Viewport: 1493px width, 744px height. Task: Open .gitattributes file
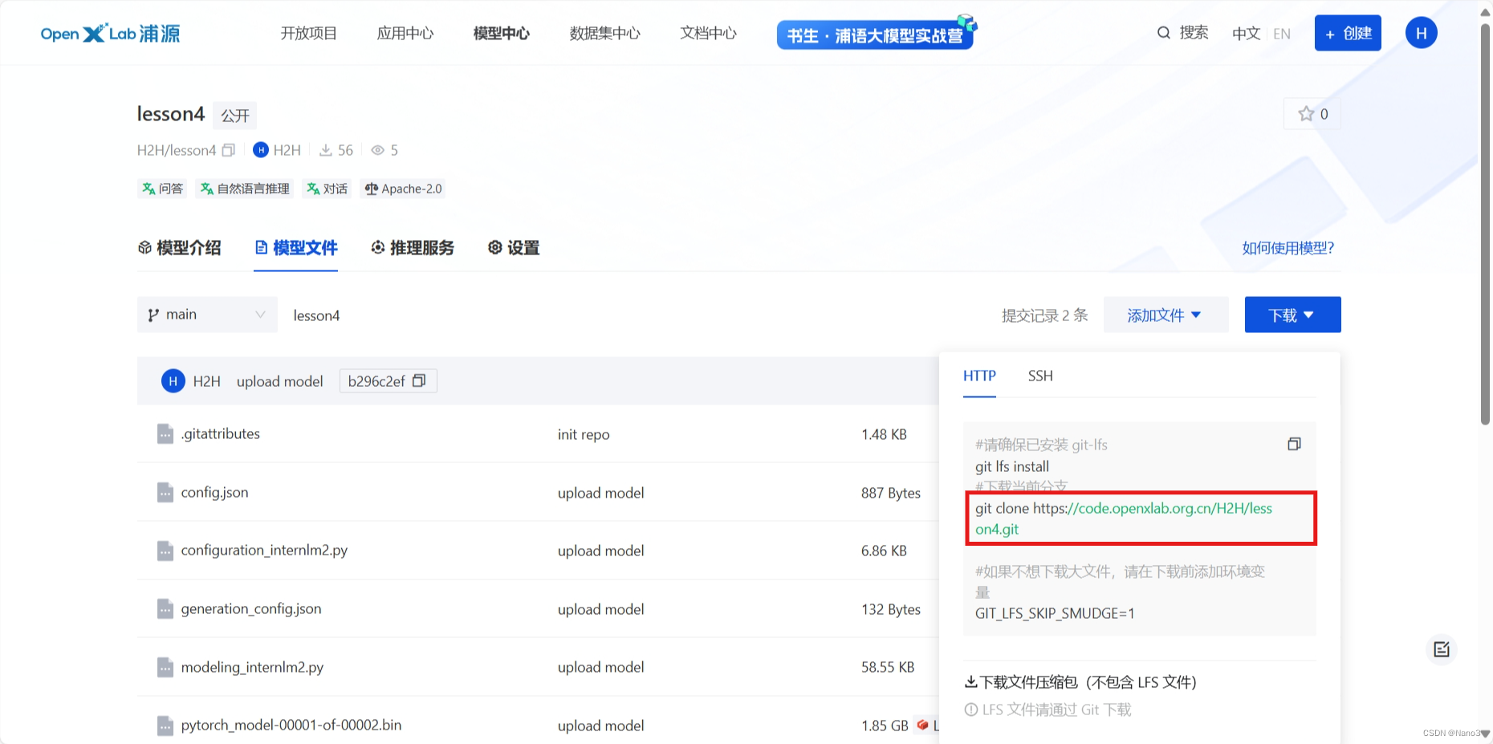(x=221, y=433)
